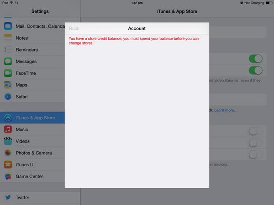Turn off the first green switch
This screenshot has width=274, height=205.
tap(255, 59)
